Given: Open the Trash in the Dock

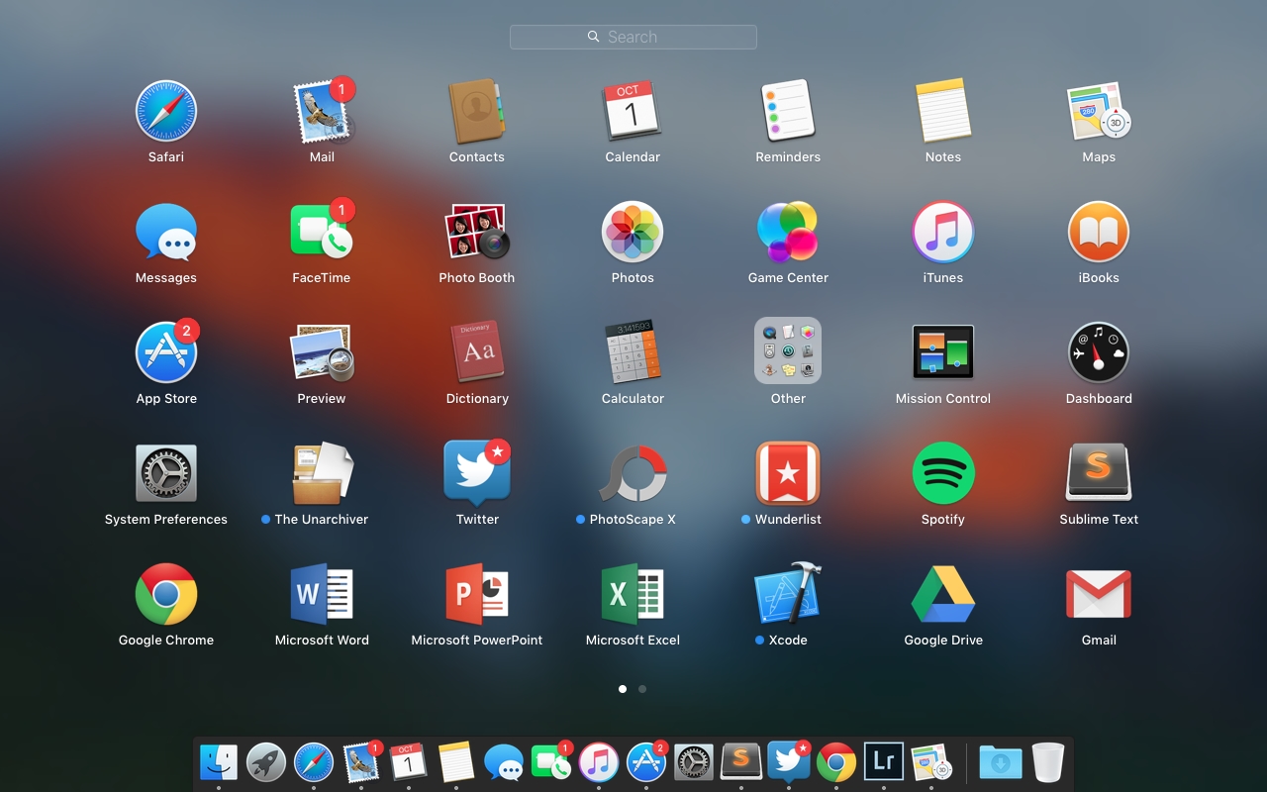Looking at the screenshot, I should coord(1048,763).
